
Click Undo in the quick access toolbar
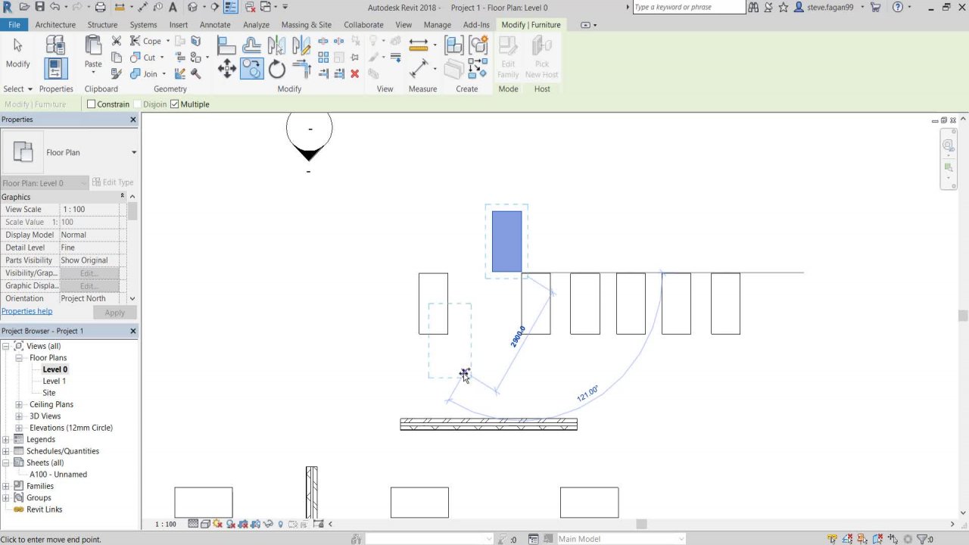coord(55,7)
